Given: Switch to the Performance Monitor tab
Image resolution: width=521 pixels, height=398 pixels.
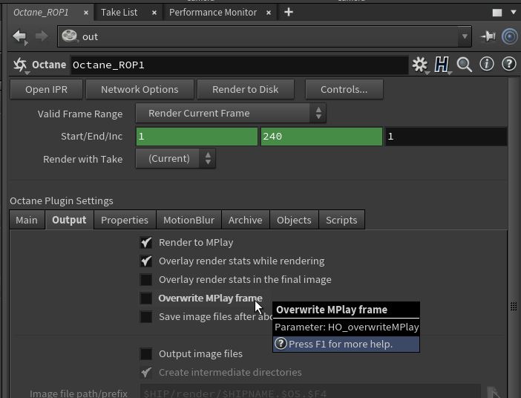Looking at the screenshot, I should pos(213,13).
